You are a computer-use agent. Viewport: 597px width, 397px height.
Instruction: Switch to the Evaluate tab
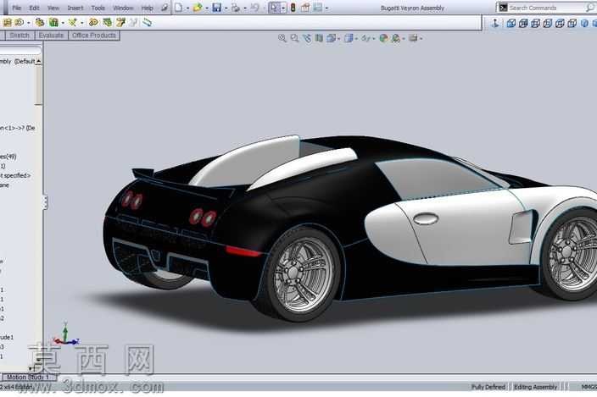tap(51, 35)
